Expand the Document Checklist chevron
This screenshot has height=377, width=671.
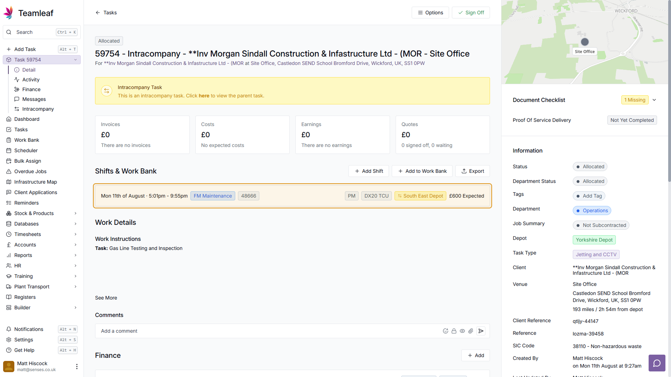(x=654, y=100)
